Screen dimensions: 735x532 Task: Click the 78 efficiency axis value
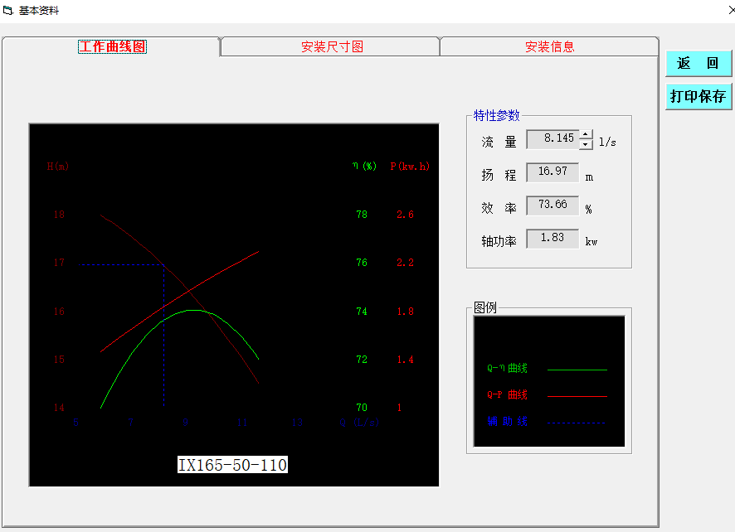362,215
